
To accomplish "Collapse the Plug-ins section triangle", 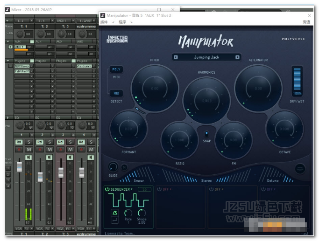I will pos(8,61).
